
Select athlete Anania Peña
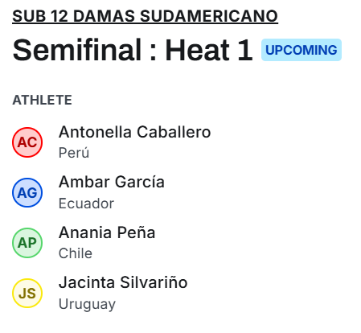(x=107, y=232)
